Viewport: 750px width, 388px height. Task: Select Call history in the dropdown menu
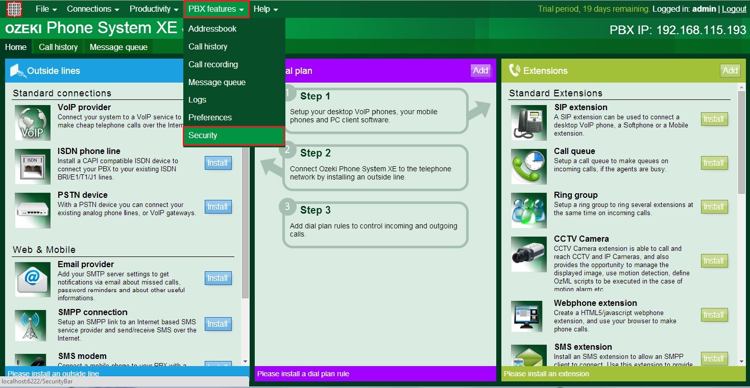(234, 46)
